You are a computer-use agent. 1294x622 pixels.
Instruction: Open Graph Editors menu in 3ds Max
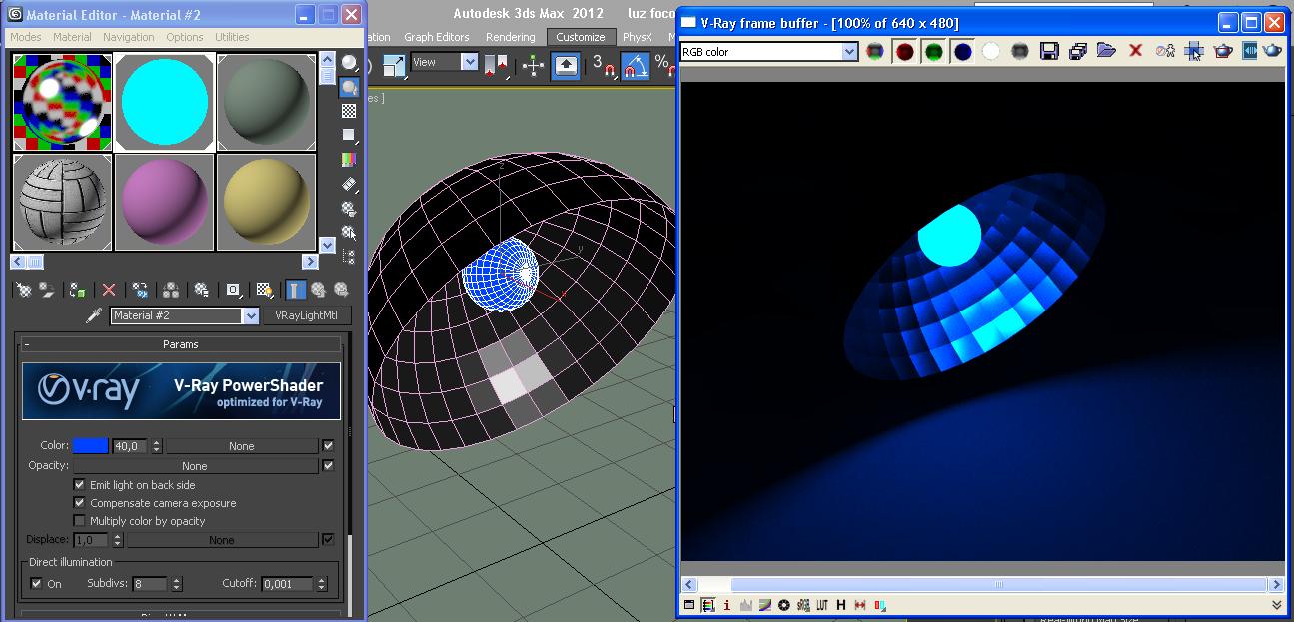pyautogui.click(x=436, y=37)
